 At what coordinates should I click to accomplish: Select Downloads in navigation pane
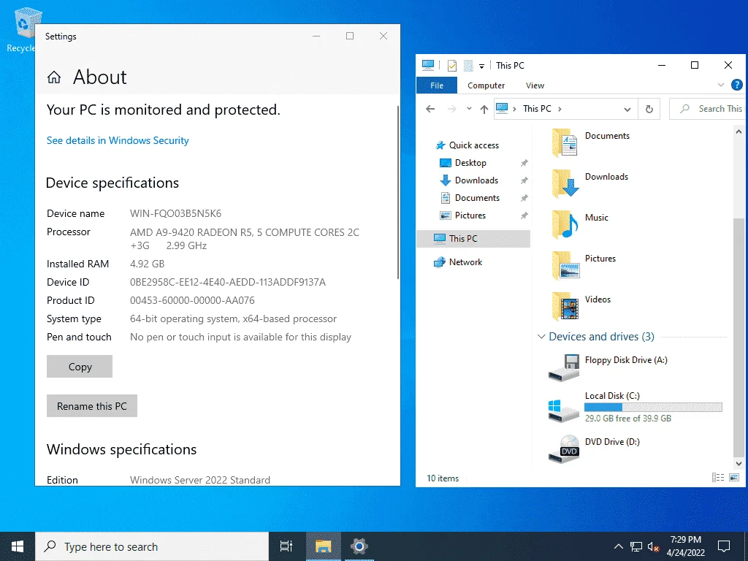pyautogui.click(x=476, y=180)
